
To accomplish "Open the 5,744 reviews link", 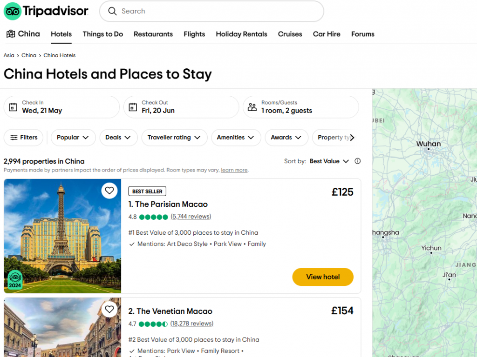I will coord(191,217).
